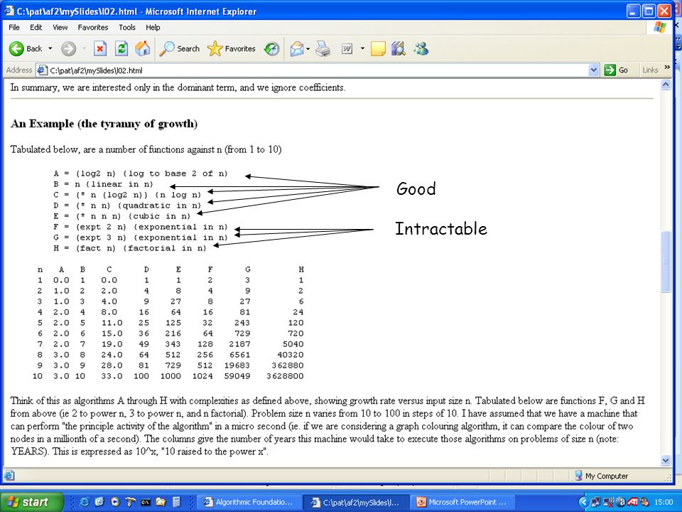
Task: Click the disconnected wireless tray icon
Action: [609, 502]
